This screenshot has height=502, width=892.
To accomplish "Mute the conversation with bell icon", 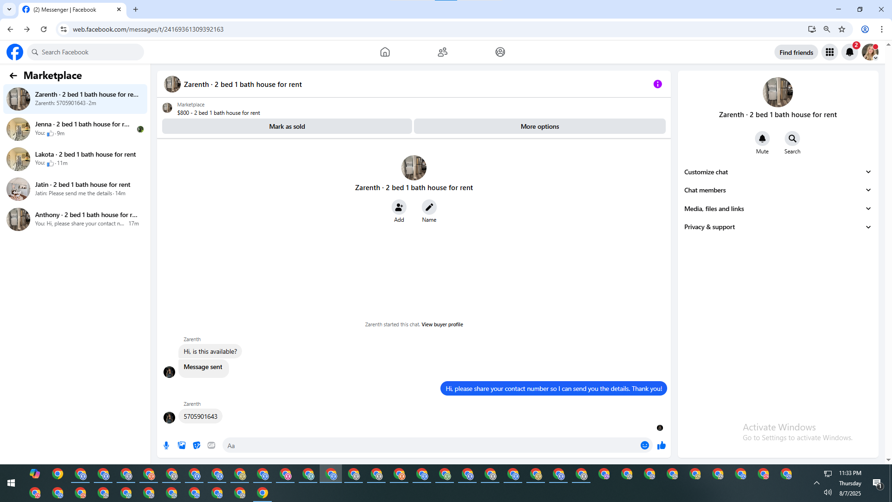I will tap(762, 139).
